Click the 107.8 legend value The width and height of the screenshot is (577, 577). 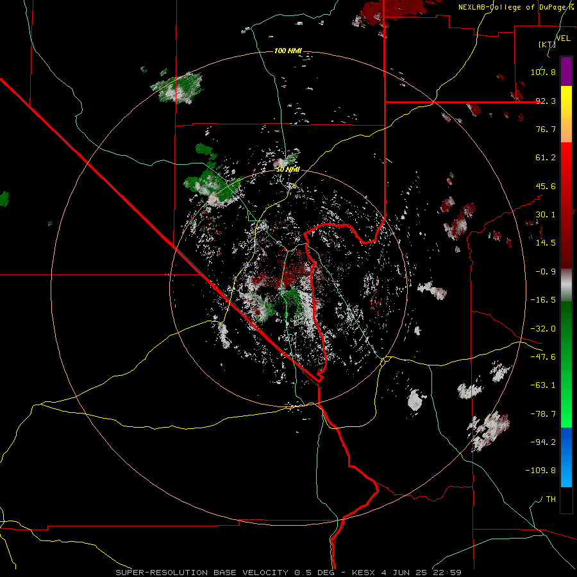click(x=543, y=72)
